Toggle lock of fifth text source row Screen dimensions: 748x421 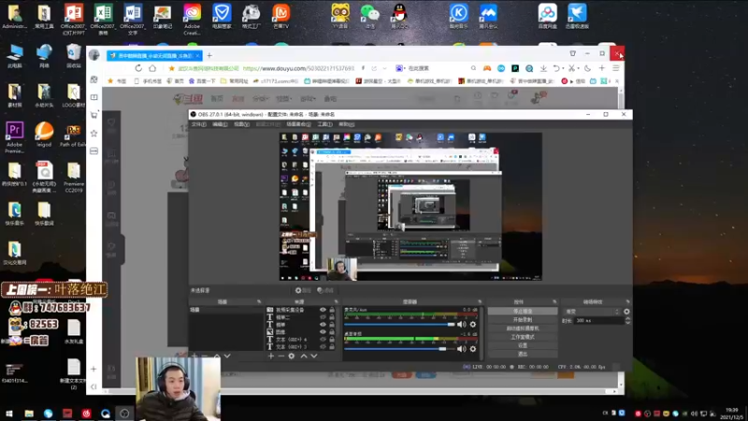pos(332,340)
